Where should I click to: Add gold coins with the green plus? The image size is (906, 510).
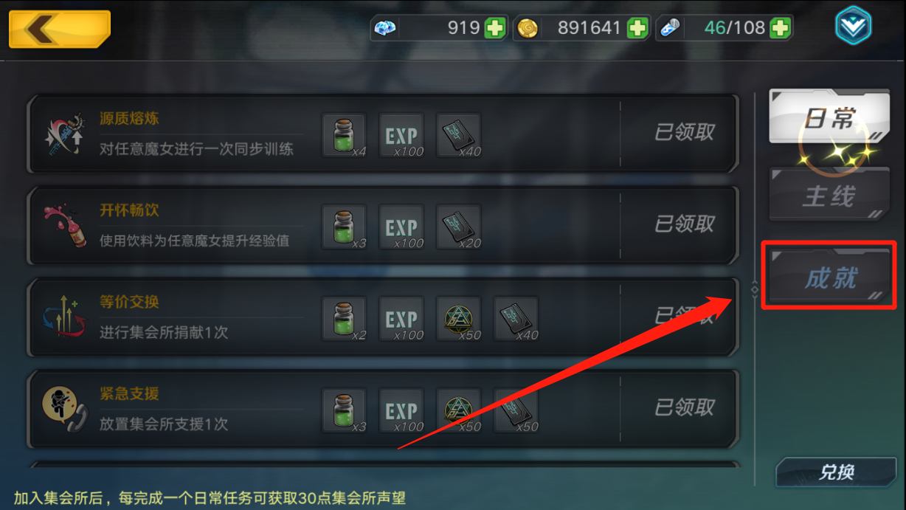click(x=637, y=29)
